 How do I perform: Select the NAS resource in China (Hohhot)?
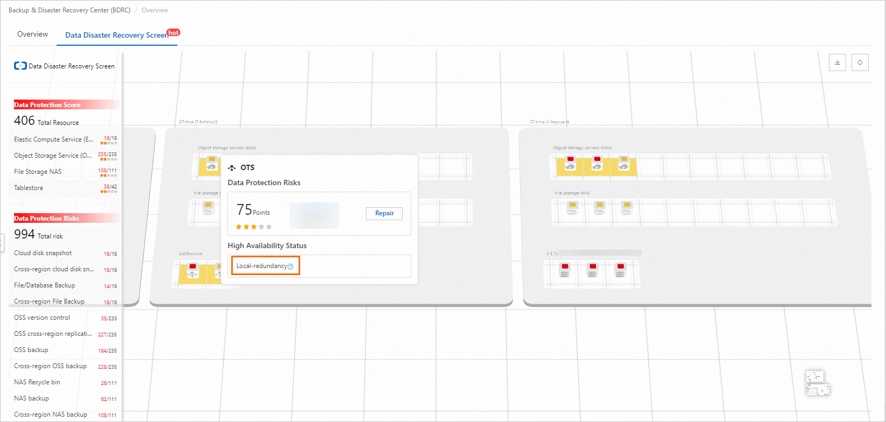pos(209,209)
